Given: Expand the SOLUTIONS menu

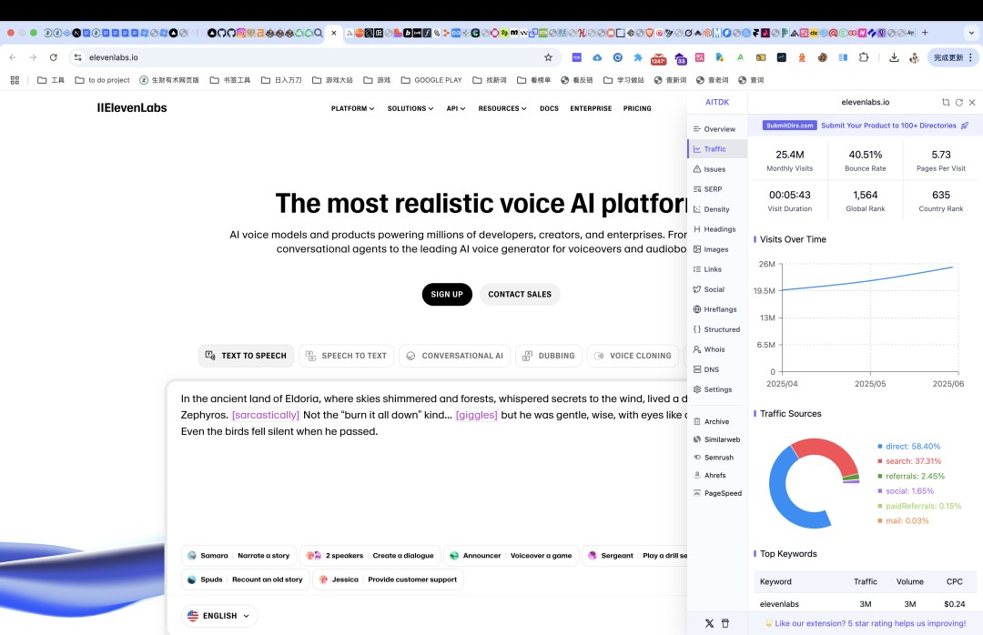Looking at the screenshot, I should (410, 109).
